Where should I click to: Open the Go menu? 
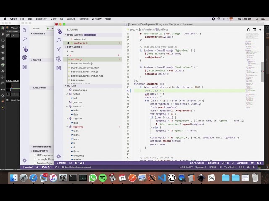coord(62,19)
